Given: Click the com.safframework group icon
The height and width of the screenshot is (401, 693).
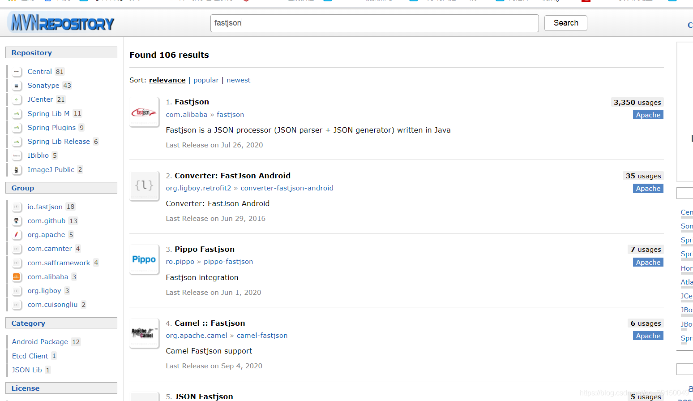Looking at the screenshot, I should [x=17, y=263].
